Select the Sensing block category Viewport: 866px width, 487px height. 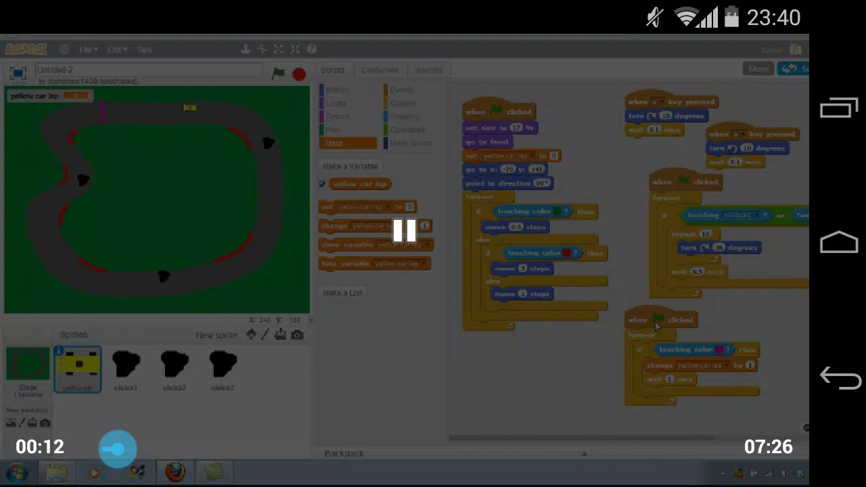point(405,116)
